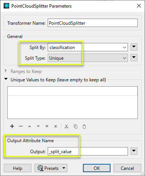Move selected row down one position

tap(38, 126)
